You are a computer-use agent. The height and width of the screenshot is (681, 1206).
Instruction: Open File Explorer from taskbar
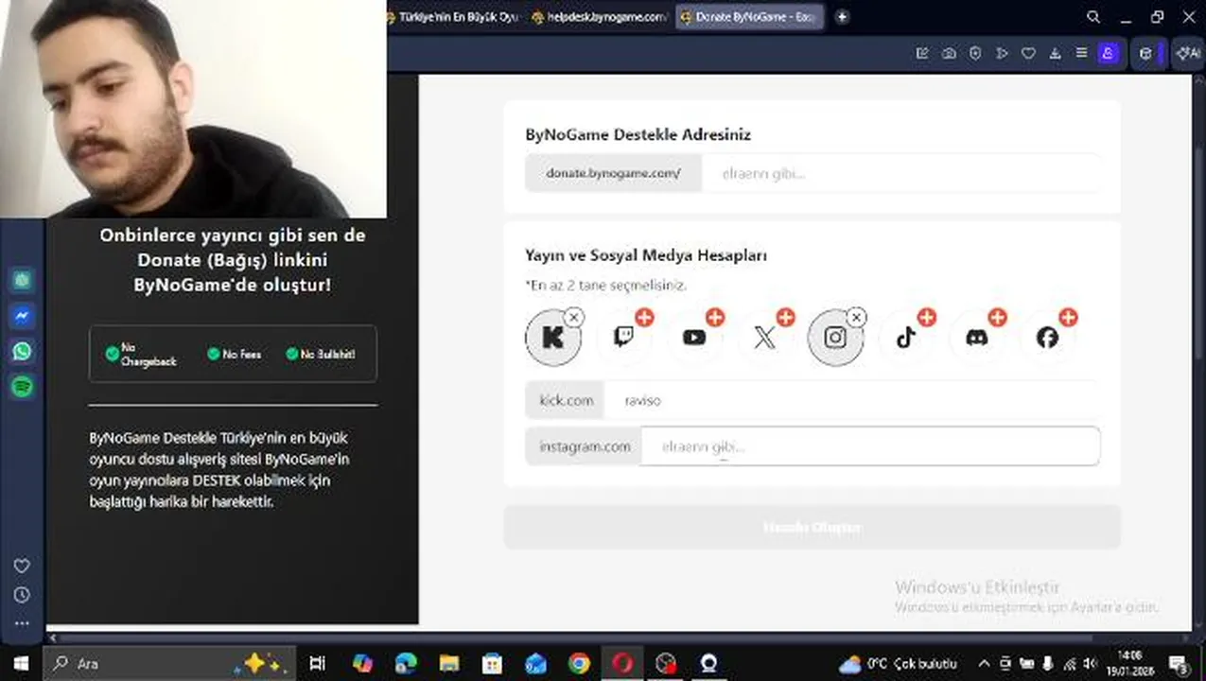[449, 664]
